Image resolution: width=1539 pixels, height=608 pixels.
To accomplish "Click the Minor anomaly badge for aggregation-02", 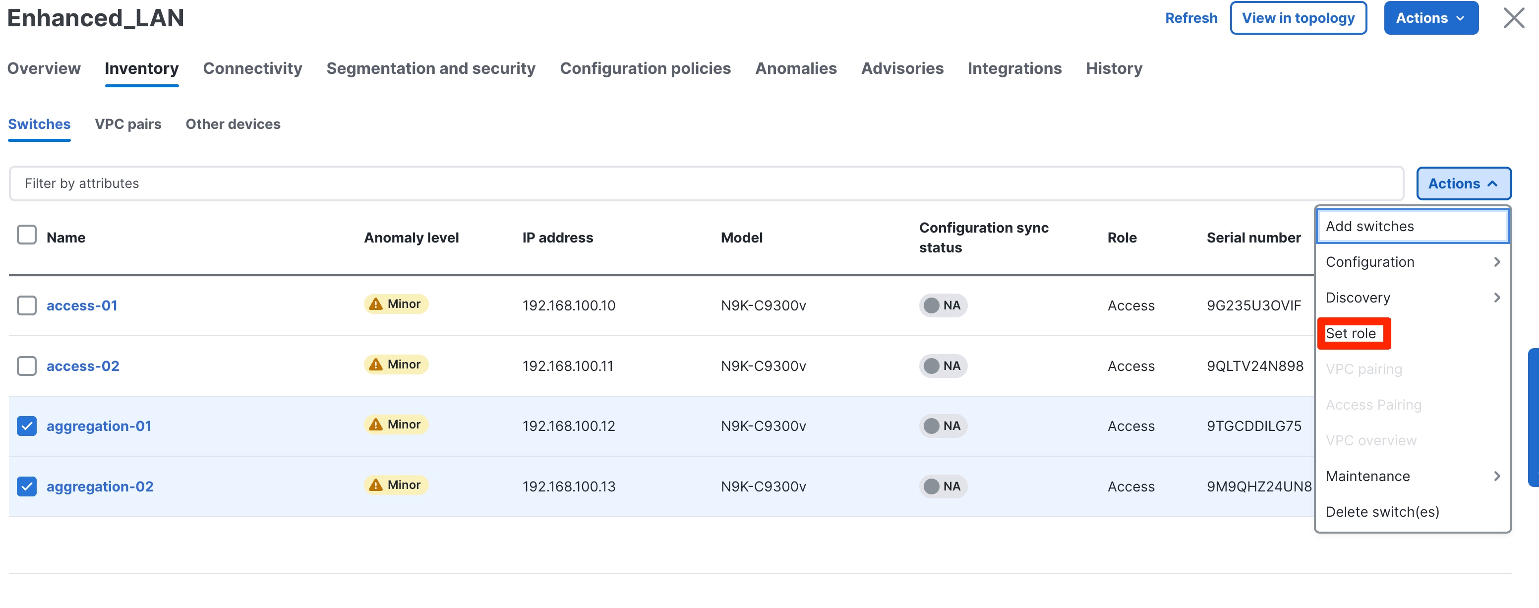I will [x=396, y=485].
